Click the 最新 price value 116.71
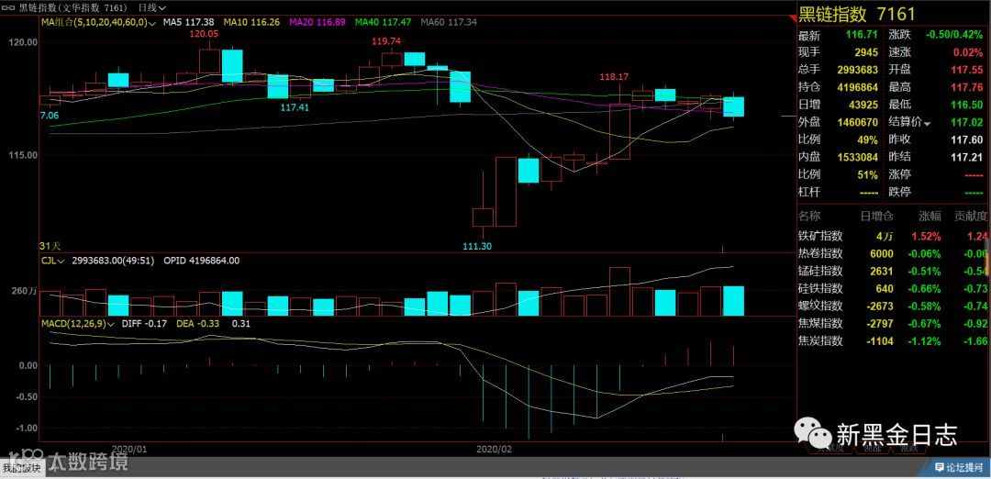Image resolution: width=991 pixels, height=479 pixels. (862, 35)
